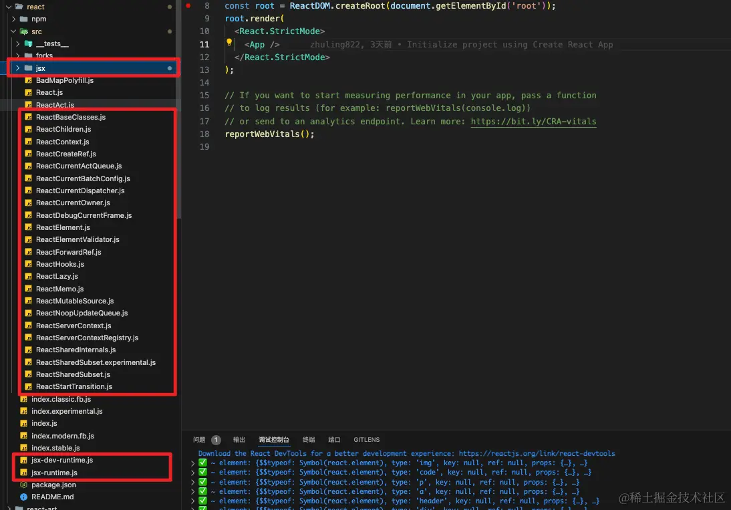Click the lightbulb quick-fix icon on line 11
Viewport: 731px width, 510px height.
[x=229, y=43]
